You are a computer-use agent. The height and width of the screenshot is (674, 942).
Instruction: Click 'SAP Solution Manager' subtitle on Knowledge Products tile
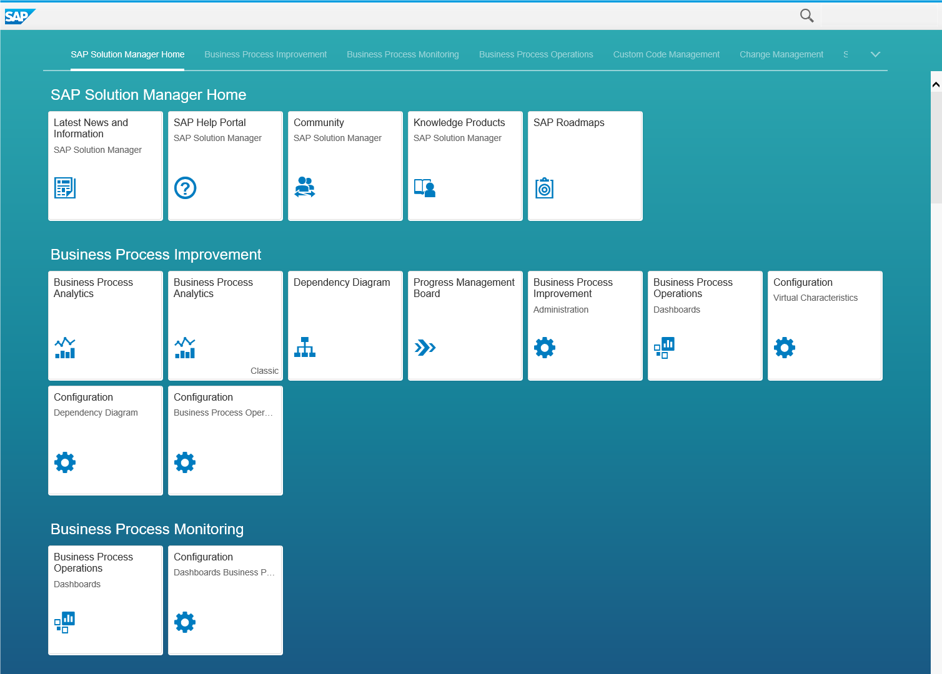pos(457,139)
